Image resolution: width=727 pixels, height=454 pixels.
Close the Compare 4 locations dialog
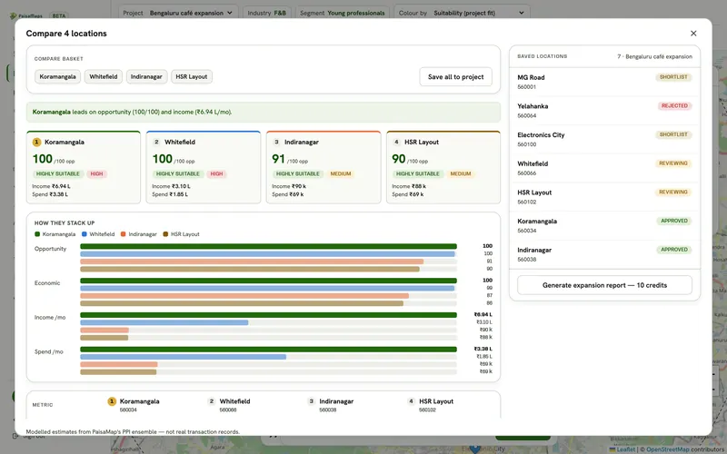pos(693,34)
